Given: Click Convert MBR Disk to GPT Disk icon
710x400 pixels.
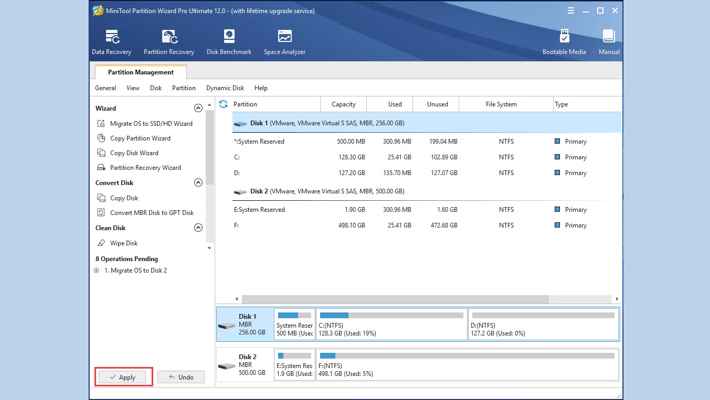Looking at the screenshot, I should point(101,213).
